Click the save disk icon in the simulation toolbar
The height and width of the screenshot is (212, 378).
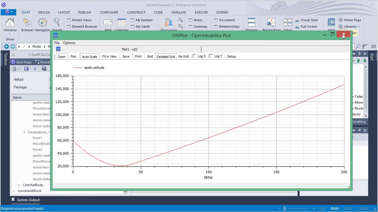26,69
